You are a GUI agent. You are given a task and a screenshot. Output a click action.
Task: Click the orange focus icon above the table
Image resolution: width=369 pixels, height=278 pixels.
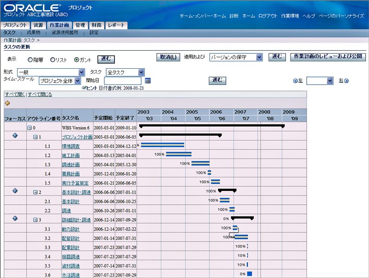(7, 103)
